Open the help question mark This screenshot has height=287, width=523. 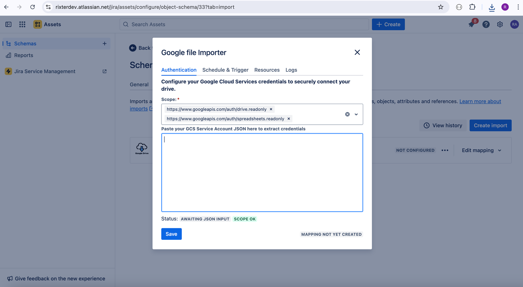(x=486, y=24)
